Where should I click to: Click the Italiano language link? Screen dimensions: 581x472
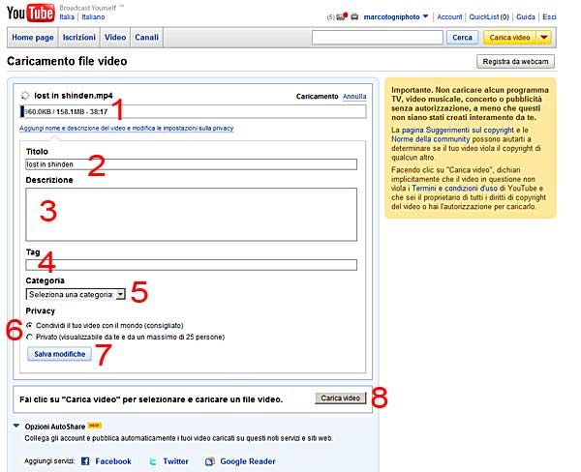pos(93,17)
